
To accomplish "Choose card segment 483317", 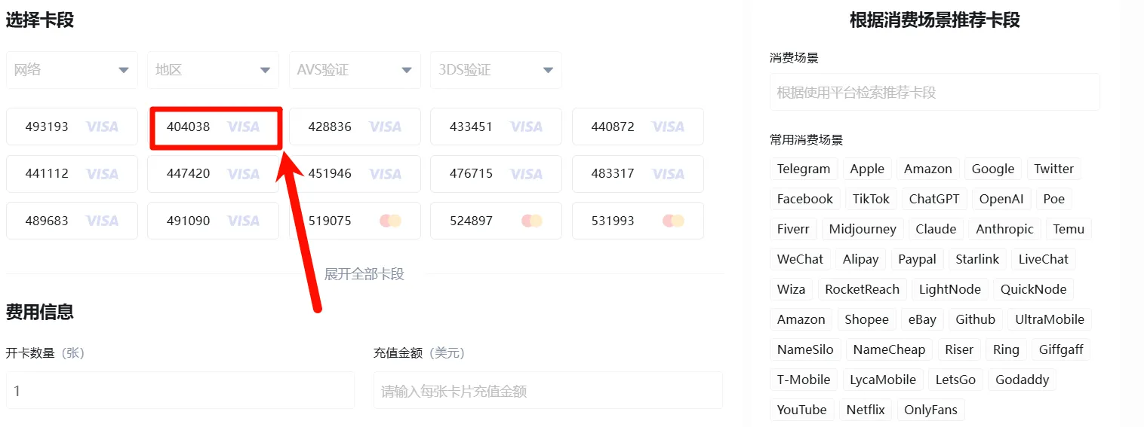I will click(638, 174).
